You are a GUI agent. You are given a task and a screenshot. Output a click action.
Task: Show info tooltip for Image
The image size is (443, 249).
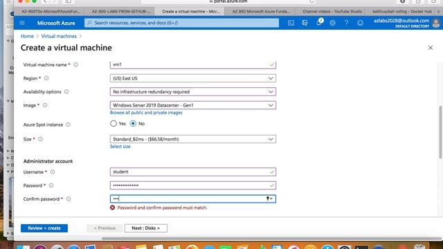[45, 105]
